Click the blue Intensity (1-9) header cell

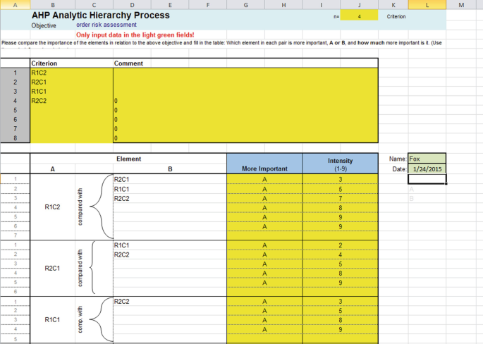pos(340,164)
